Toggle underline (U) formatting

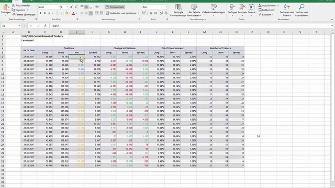(x=49, y=13)
